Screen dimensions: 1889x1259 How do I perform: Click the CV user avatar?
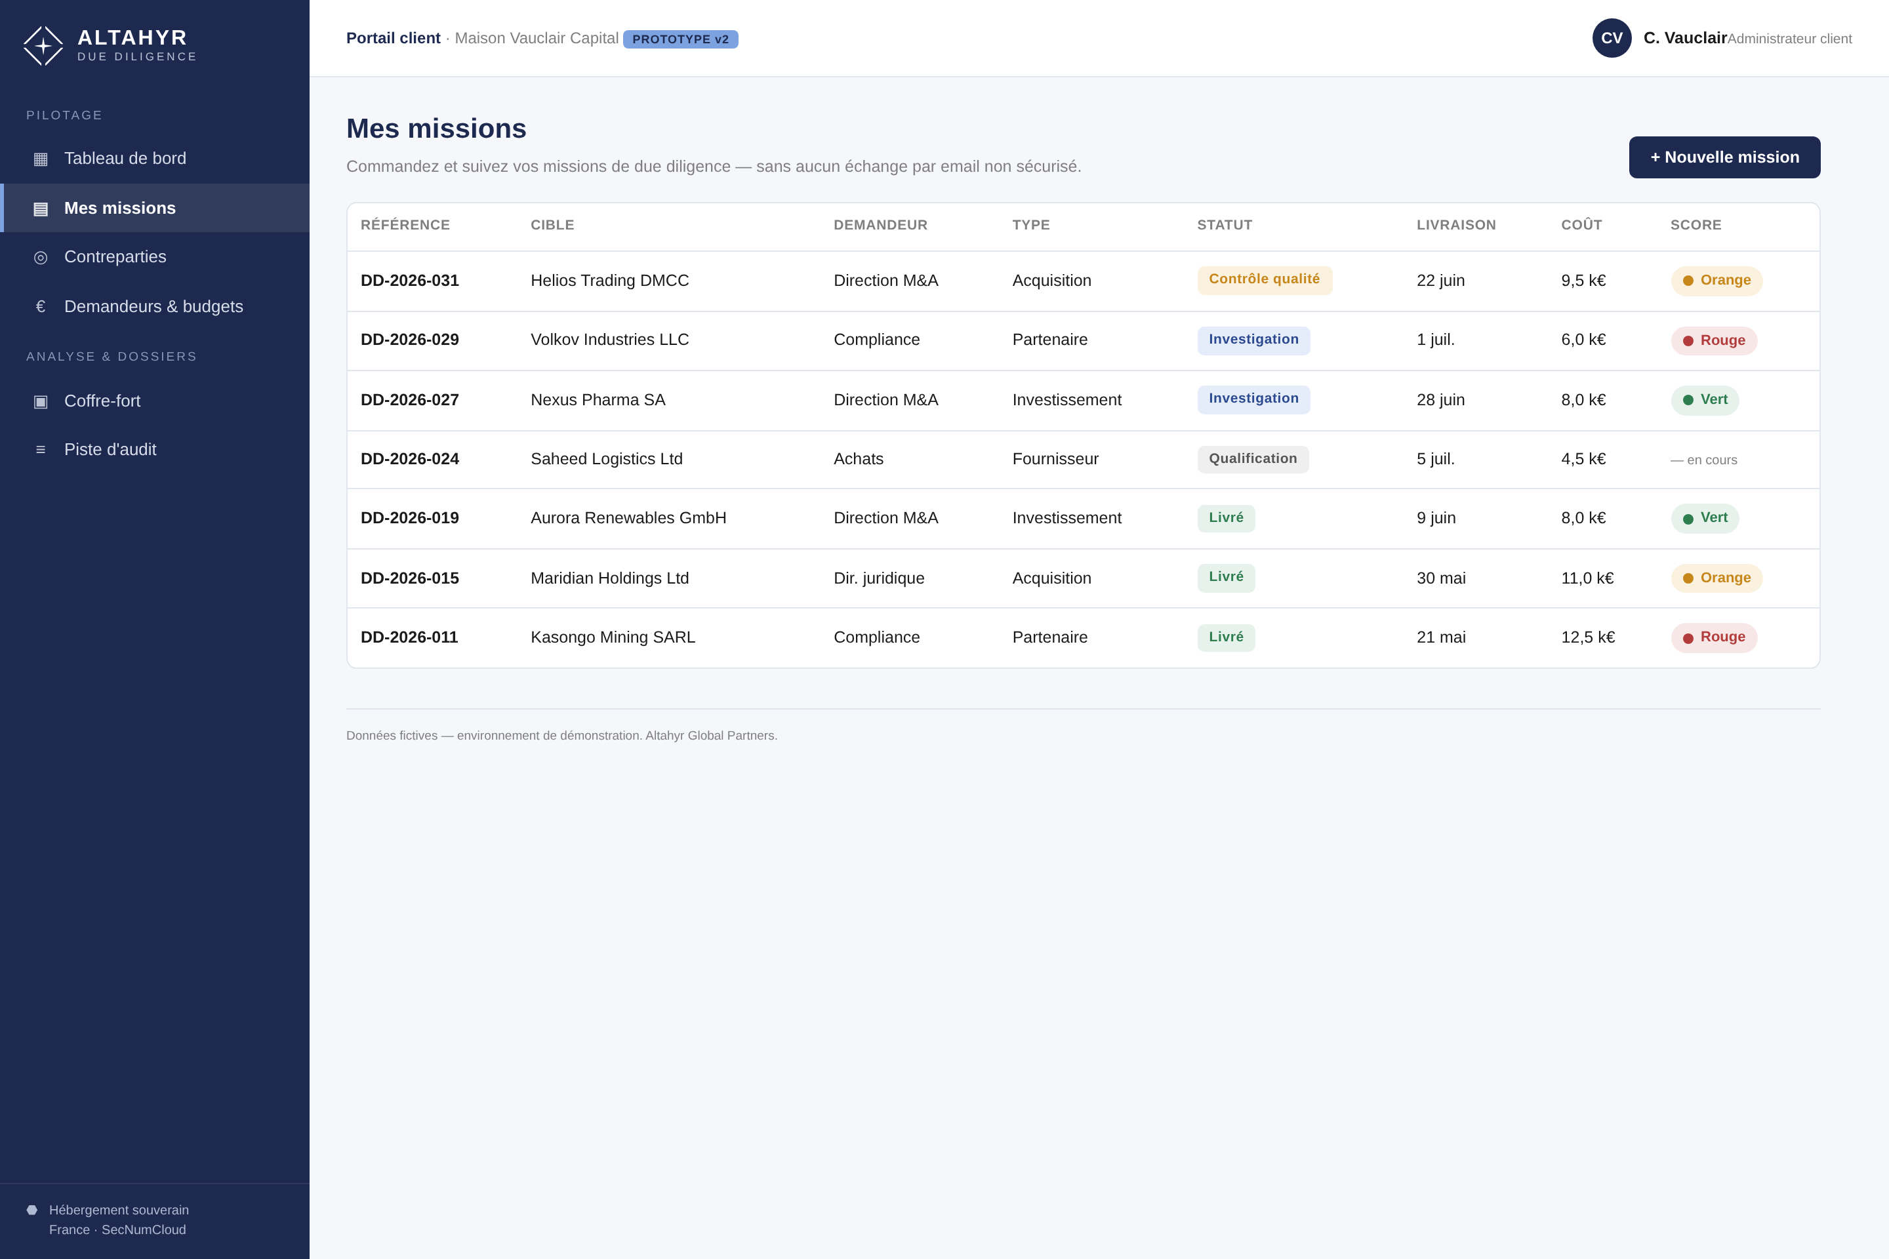point(1612,38)
